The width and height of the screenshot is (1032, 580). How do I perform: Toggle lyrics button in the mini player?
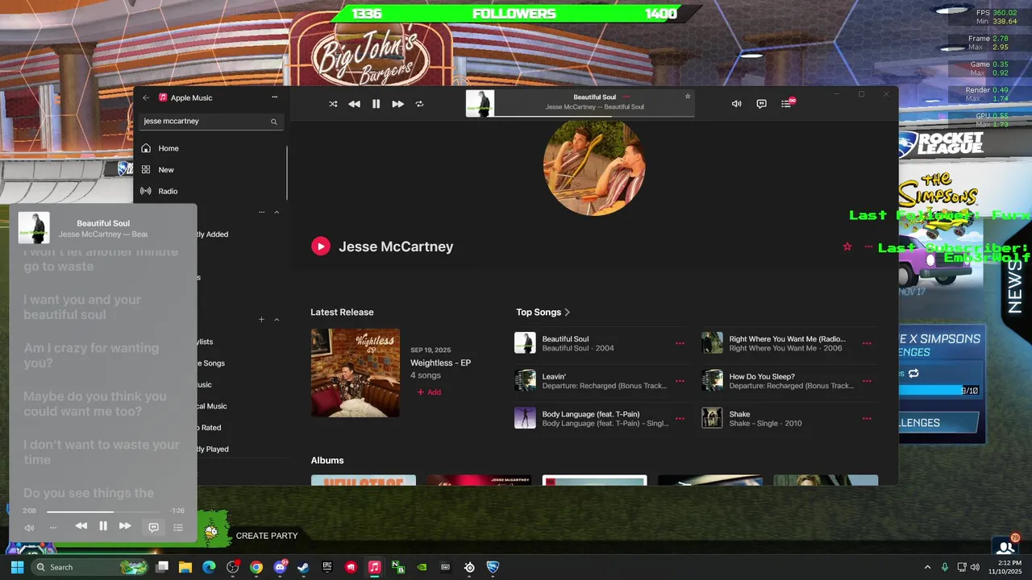click(x=153, y=528)
